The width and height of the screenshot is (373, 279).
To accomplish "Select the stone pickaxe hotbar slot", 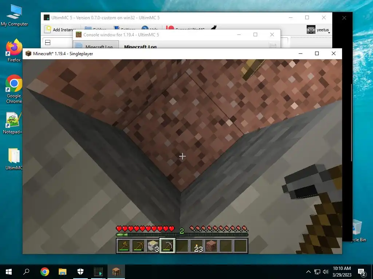I will coord(168,246).
